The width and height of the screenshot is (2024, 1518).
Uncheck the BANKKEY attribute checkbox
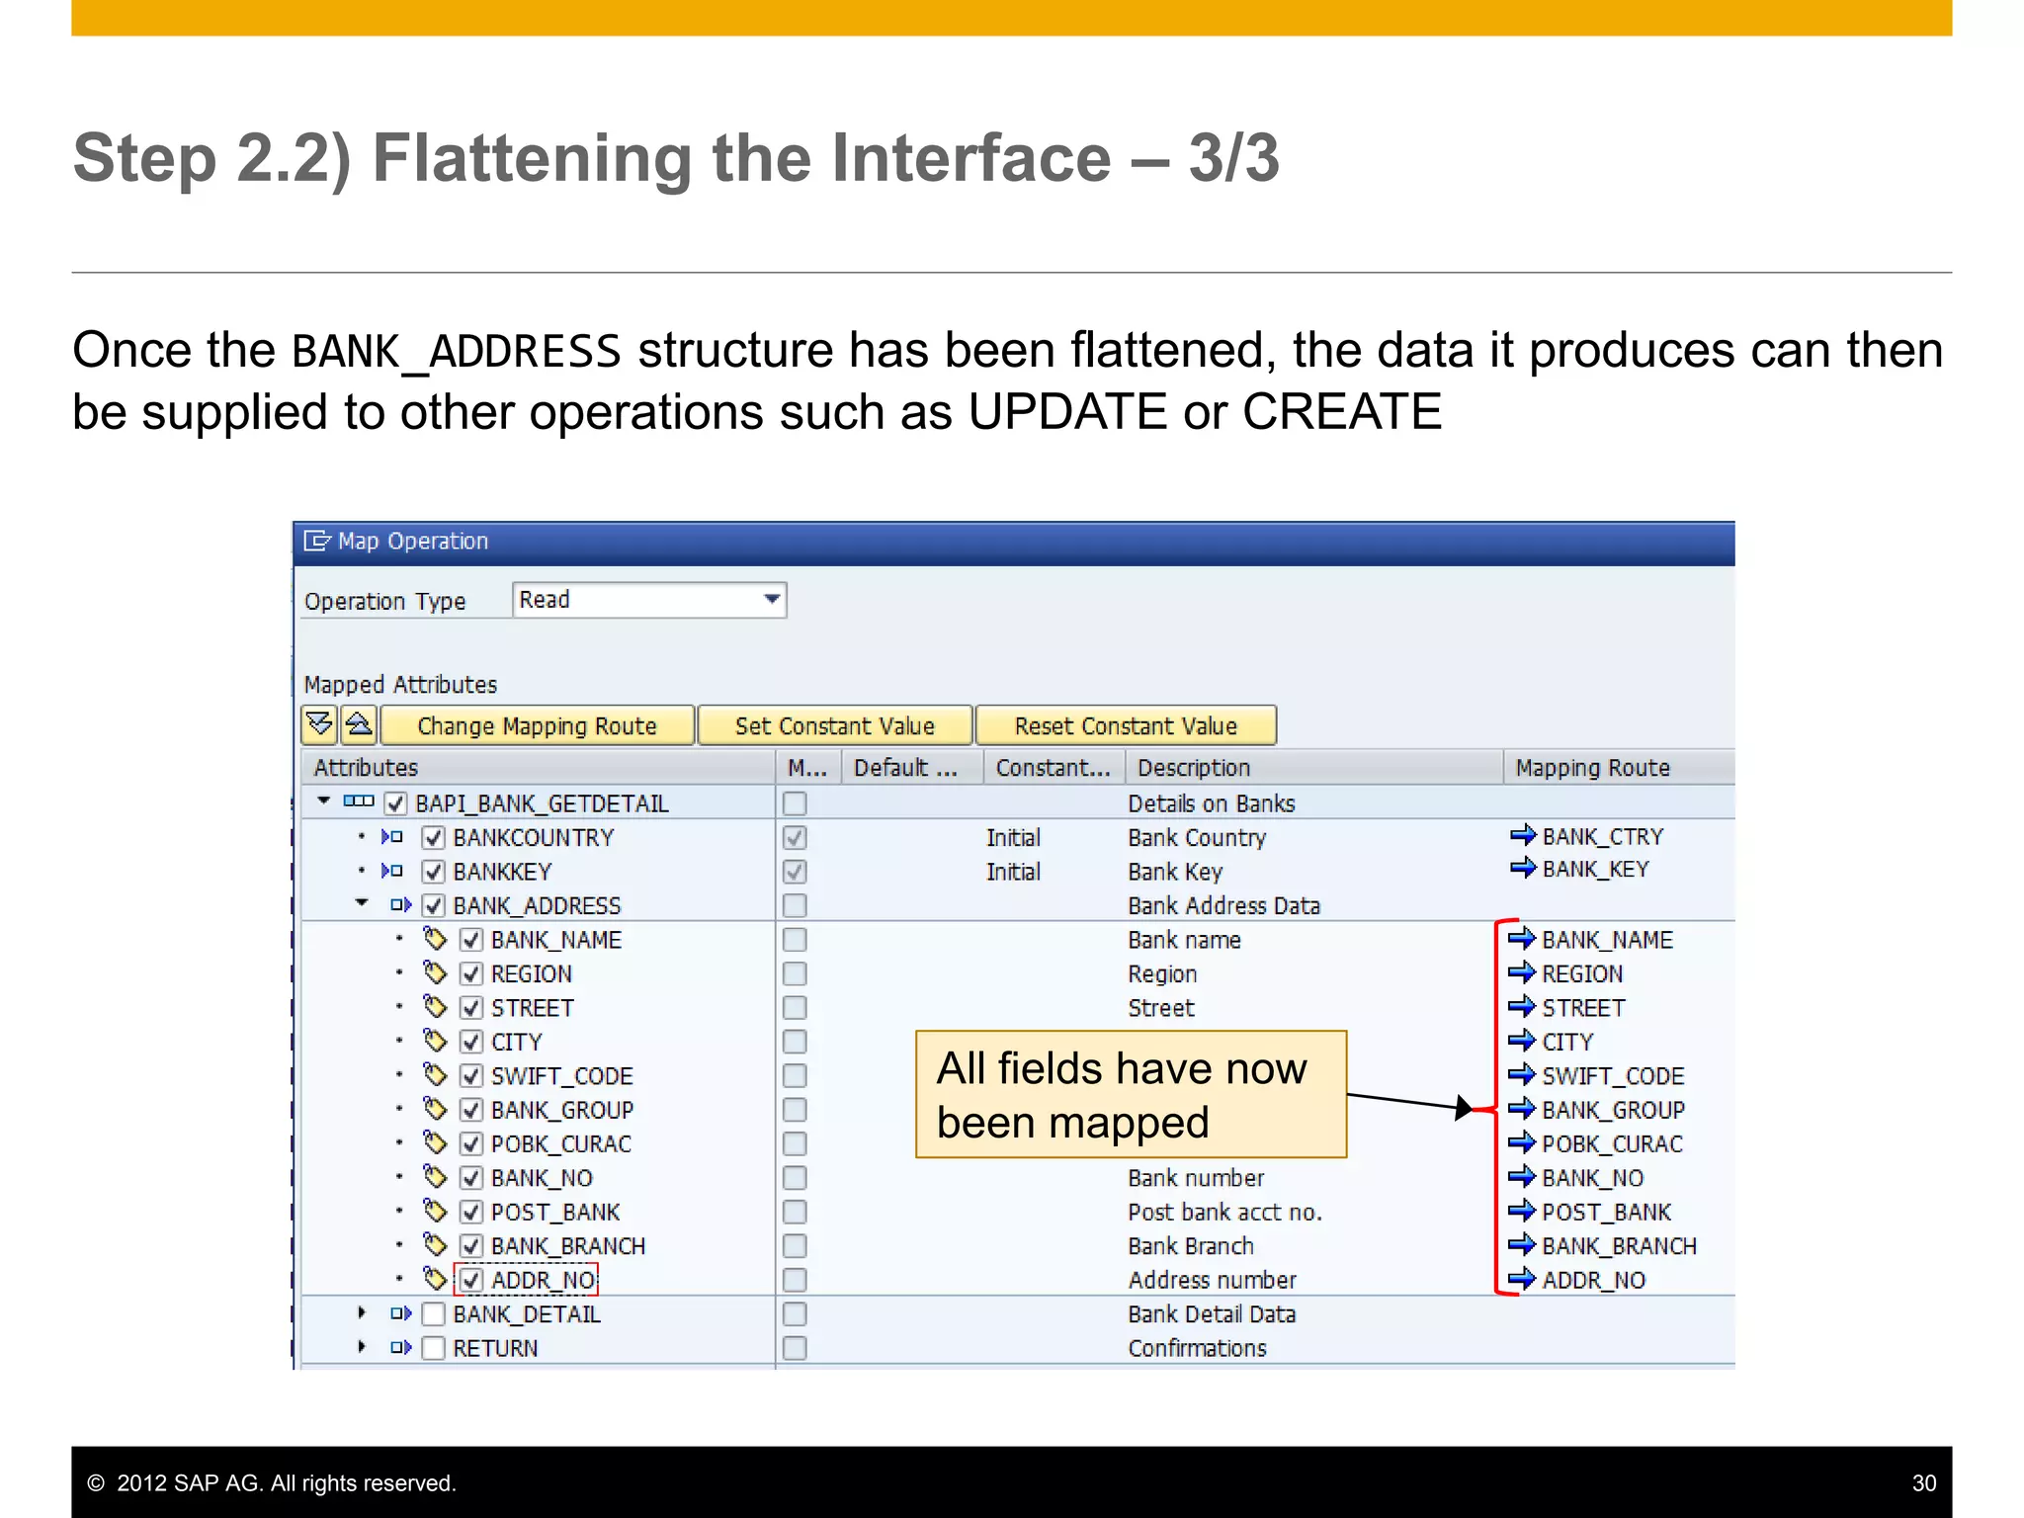(x=433, y=872)
